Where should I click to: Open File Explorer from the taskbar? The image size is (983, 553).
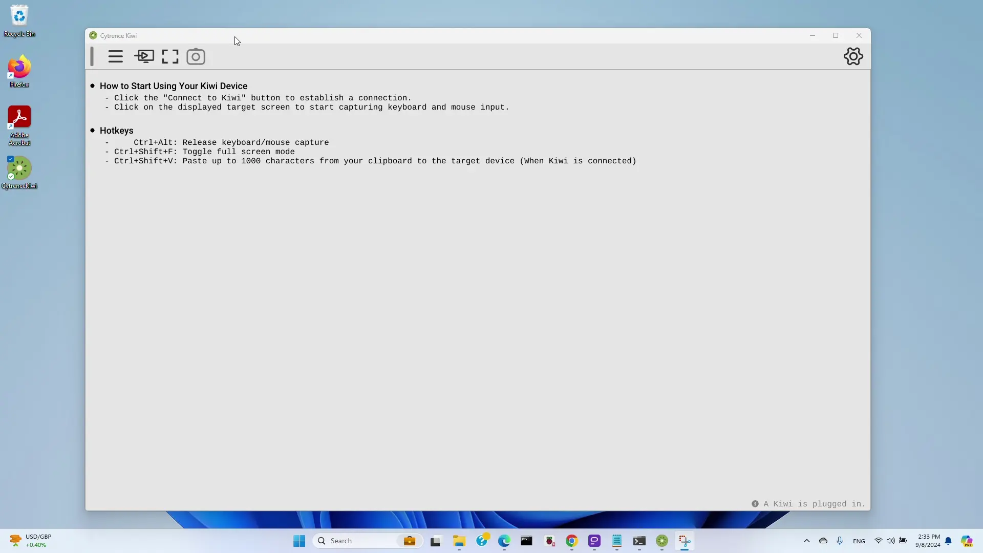(x=459, y=541)
